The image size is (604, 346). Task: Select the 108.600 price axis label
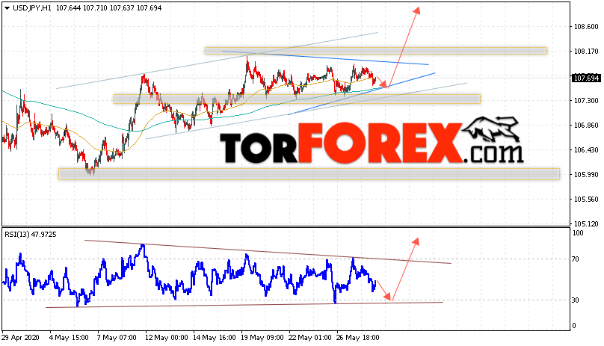click(x=586, y=27)
